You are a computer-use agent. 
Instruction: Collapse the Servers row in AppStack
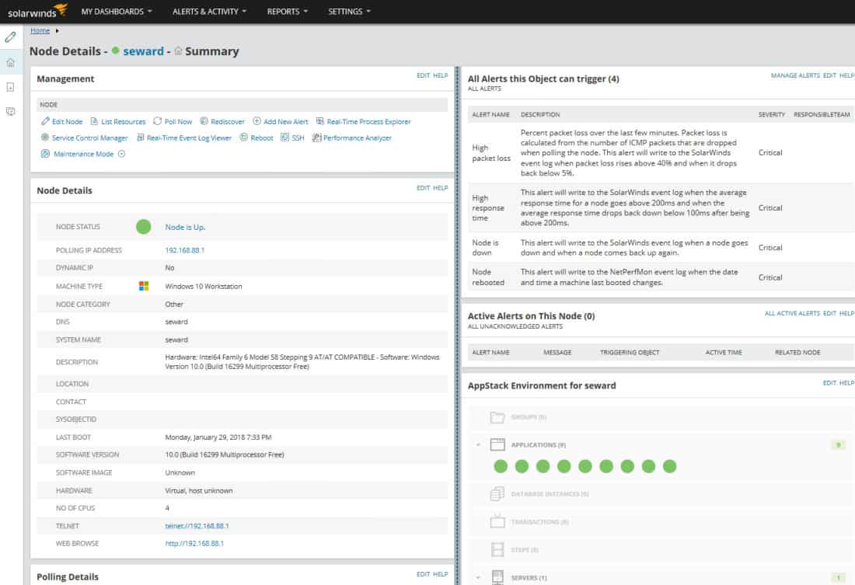478,577
